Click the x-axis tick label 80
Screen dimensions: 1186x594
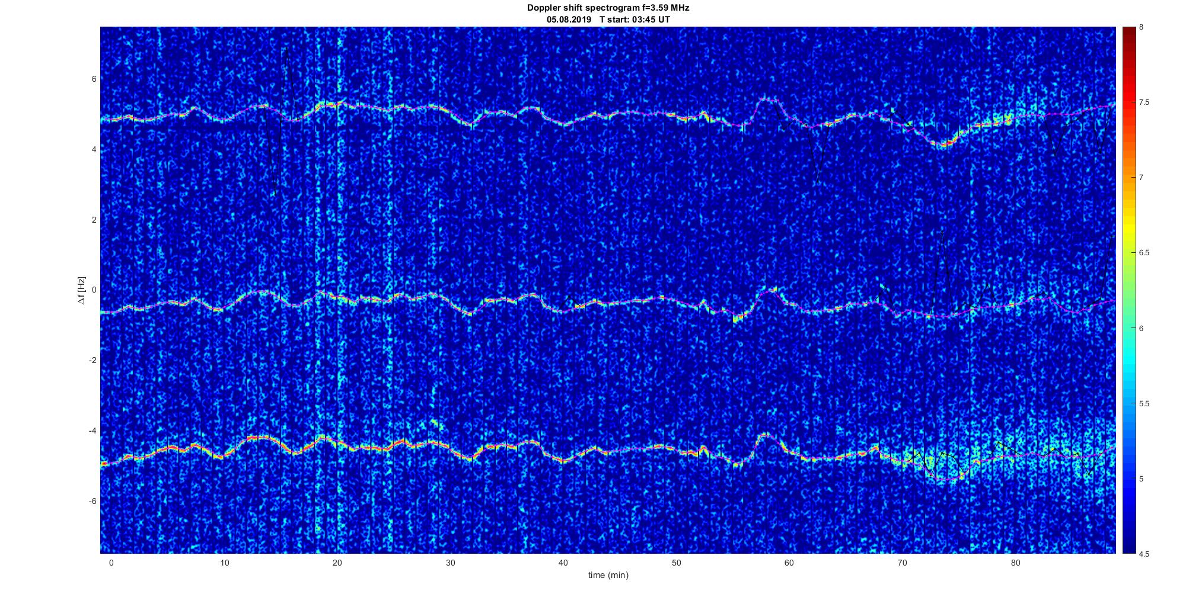coord(1015,563)
